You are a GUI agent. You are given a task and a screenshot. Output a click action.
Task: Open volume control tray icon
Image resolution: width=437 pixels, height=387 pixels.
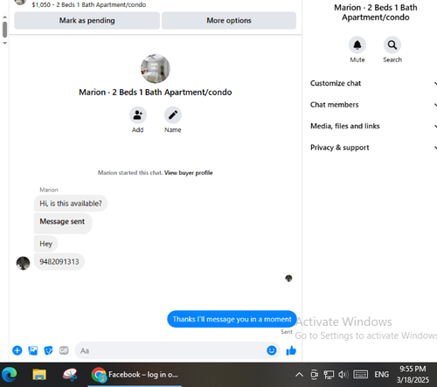pyautogui.click(x=343, y=375)
